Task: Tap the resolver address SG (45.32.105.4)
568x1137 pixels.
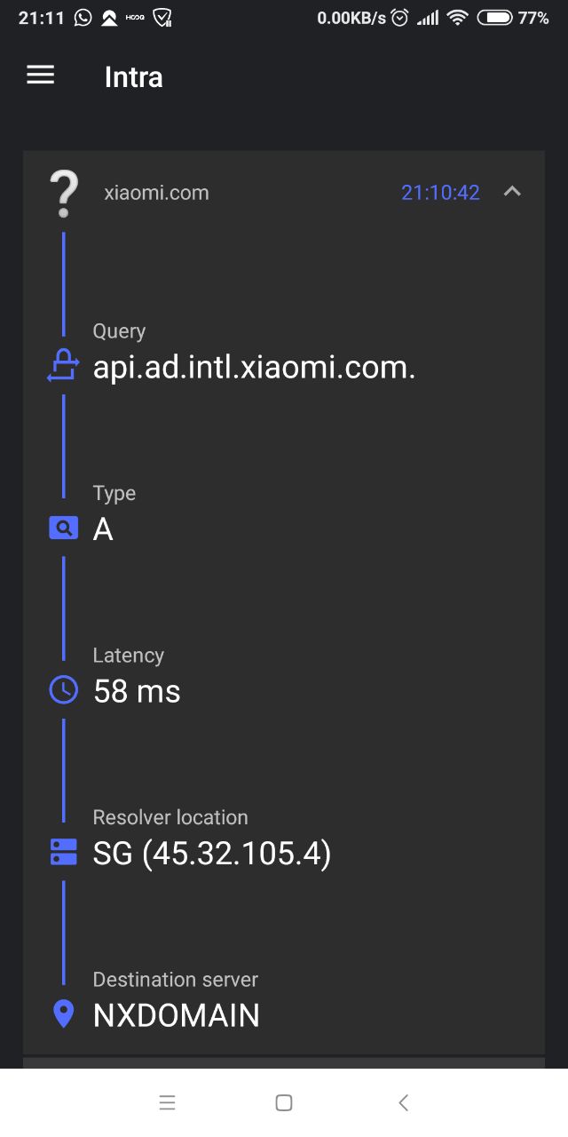Action: tap(213, 853)
